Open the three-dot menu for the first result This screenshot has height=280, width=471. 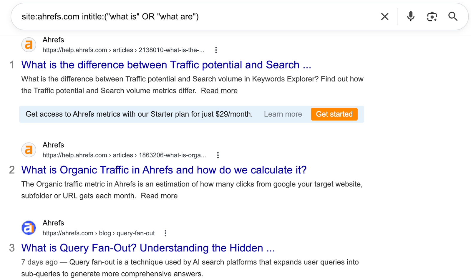click(x=216, y=50)
